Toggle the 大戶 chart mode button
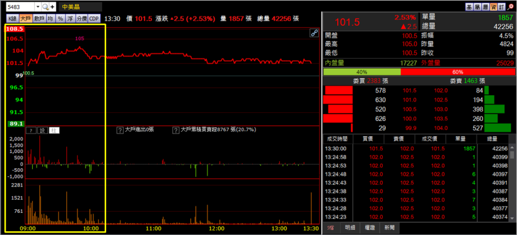517x235 pixels. [25, 18]
